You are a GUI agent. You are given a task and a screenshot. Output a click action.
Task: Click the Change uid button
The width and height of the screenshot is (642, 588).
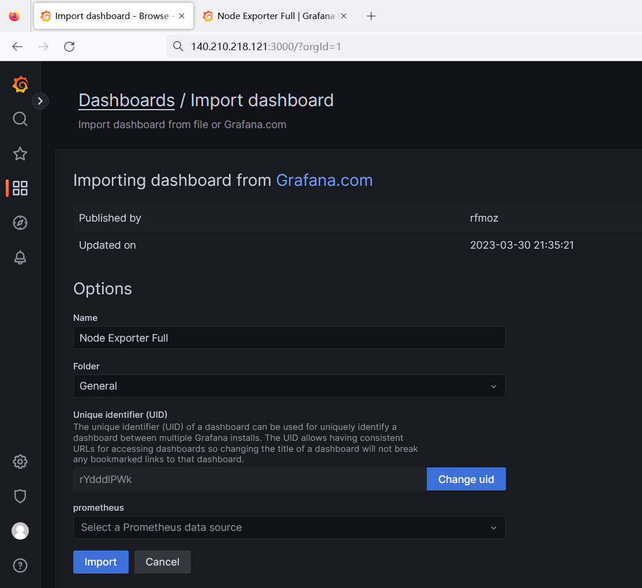click(x=466, y=479)
